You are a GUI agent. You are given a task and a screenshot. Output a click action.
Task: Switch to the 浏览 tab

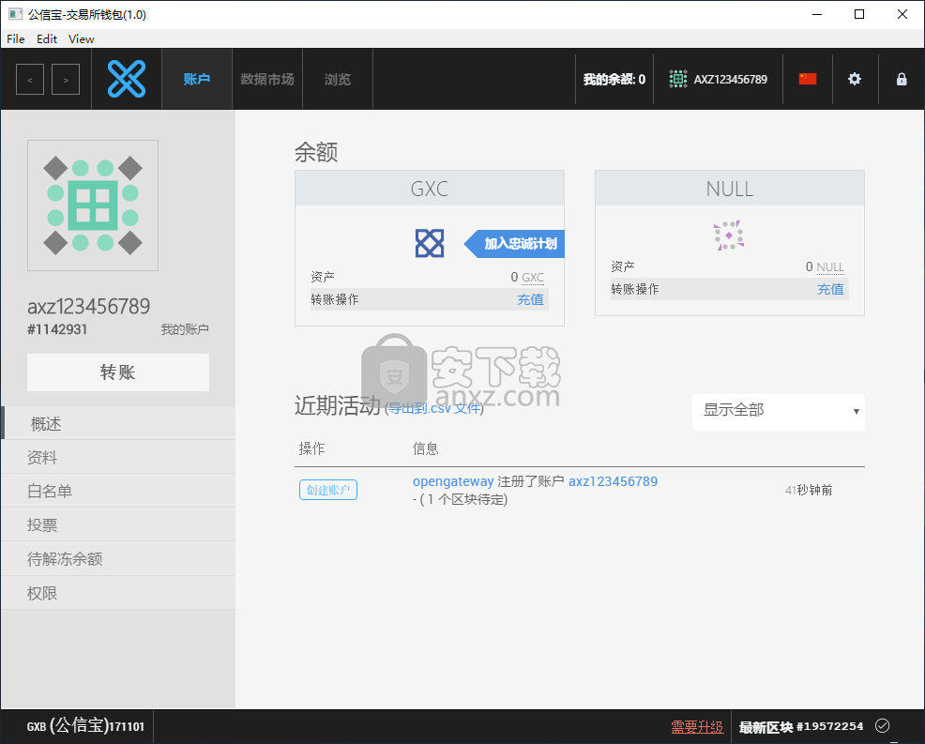pyautogui.click(x=338, y=79)
